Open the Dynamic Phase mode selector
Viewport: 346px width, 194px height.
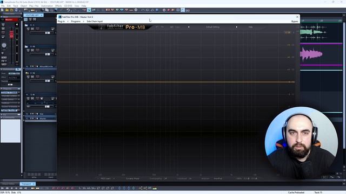click(132, 178)
